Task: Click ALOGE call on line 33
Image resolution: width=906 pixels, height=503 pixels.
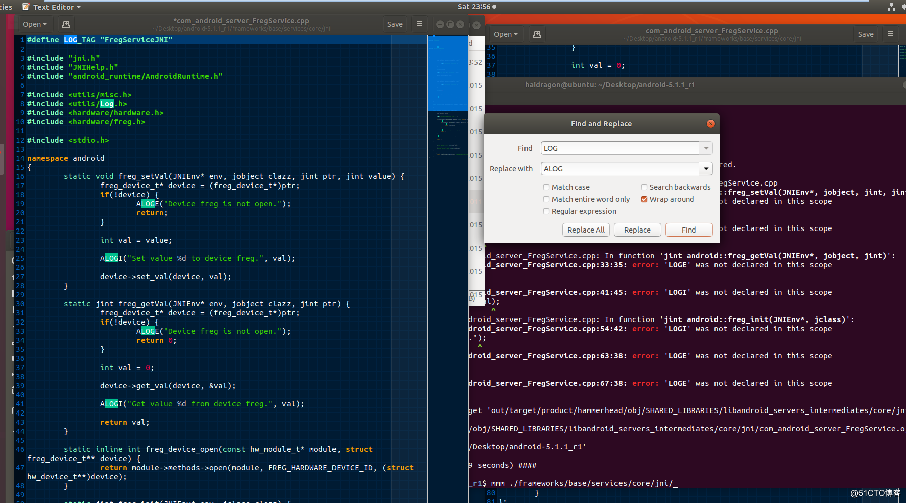Action: tap(213, 331)
